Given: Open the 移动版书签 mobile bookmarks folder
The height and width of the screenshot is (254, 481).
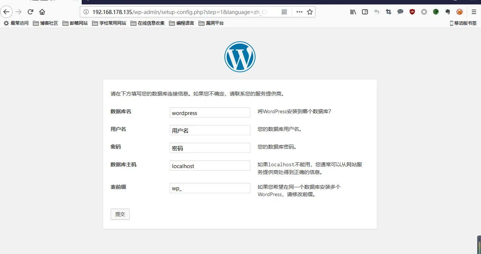Looking at the screenshot, I should (x=463, y=23).
